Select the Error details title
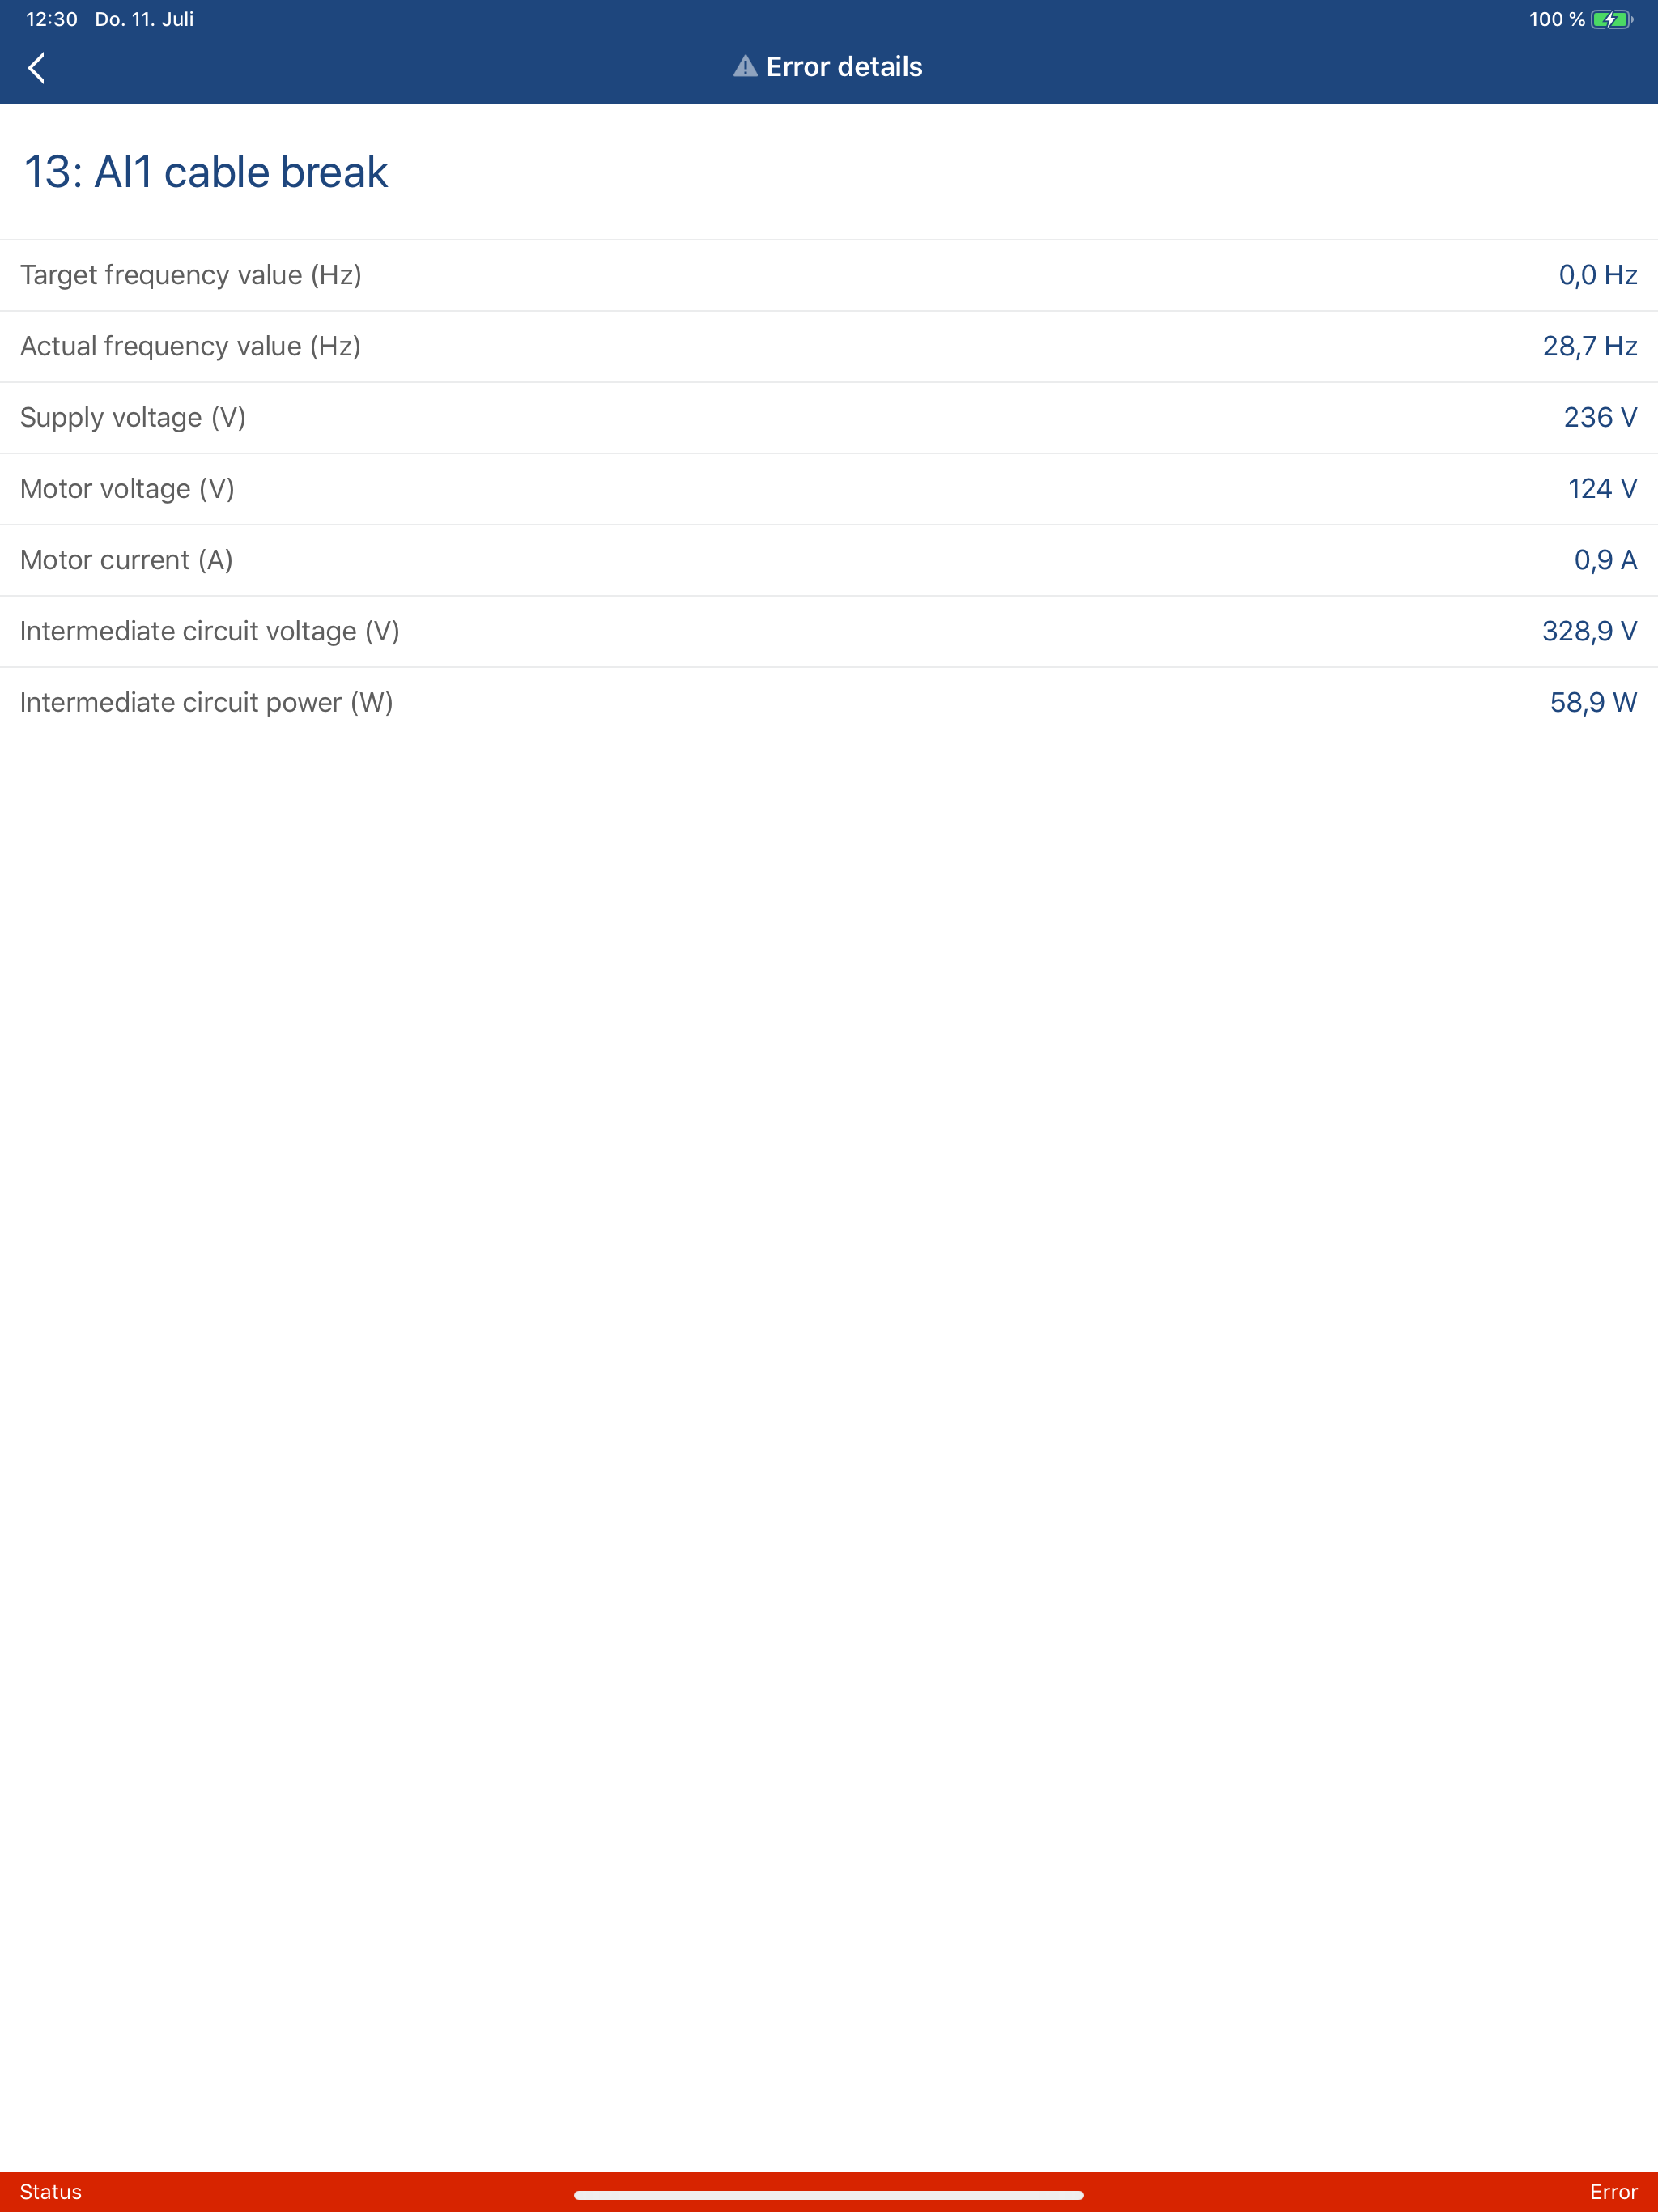This screenshot has height=2212, width=1658. 844,67
